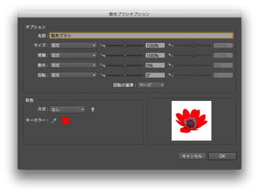Open the 回転 method dropdown
259x194 pixels.
point(73,76)
